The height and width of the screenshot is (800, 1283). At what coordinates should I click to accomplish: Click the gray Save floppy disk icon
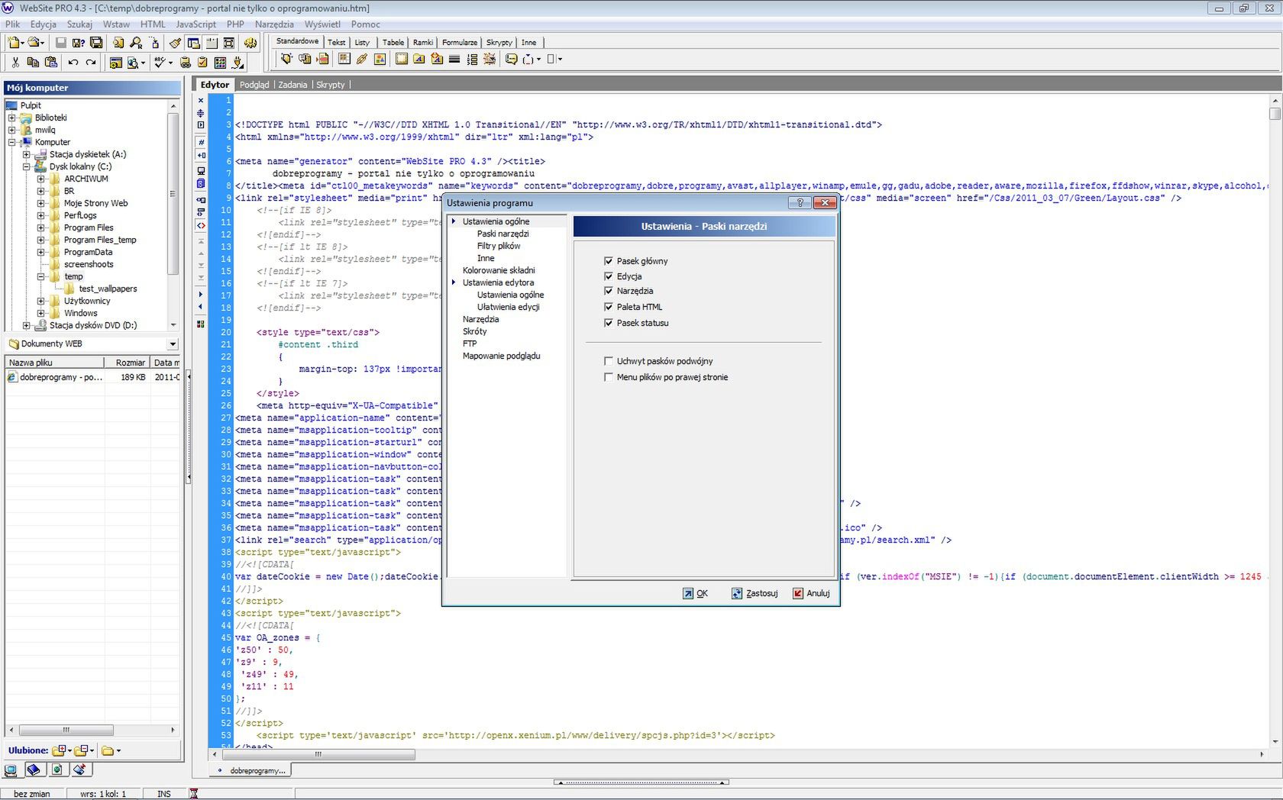(61, 43)
